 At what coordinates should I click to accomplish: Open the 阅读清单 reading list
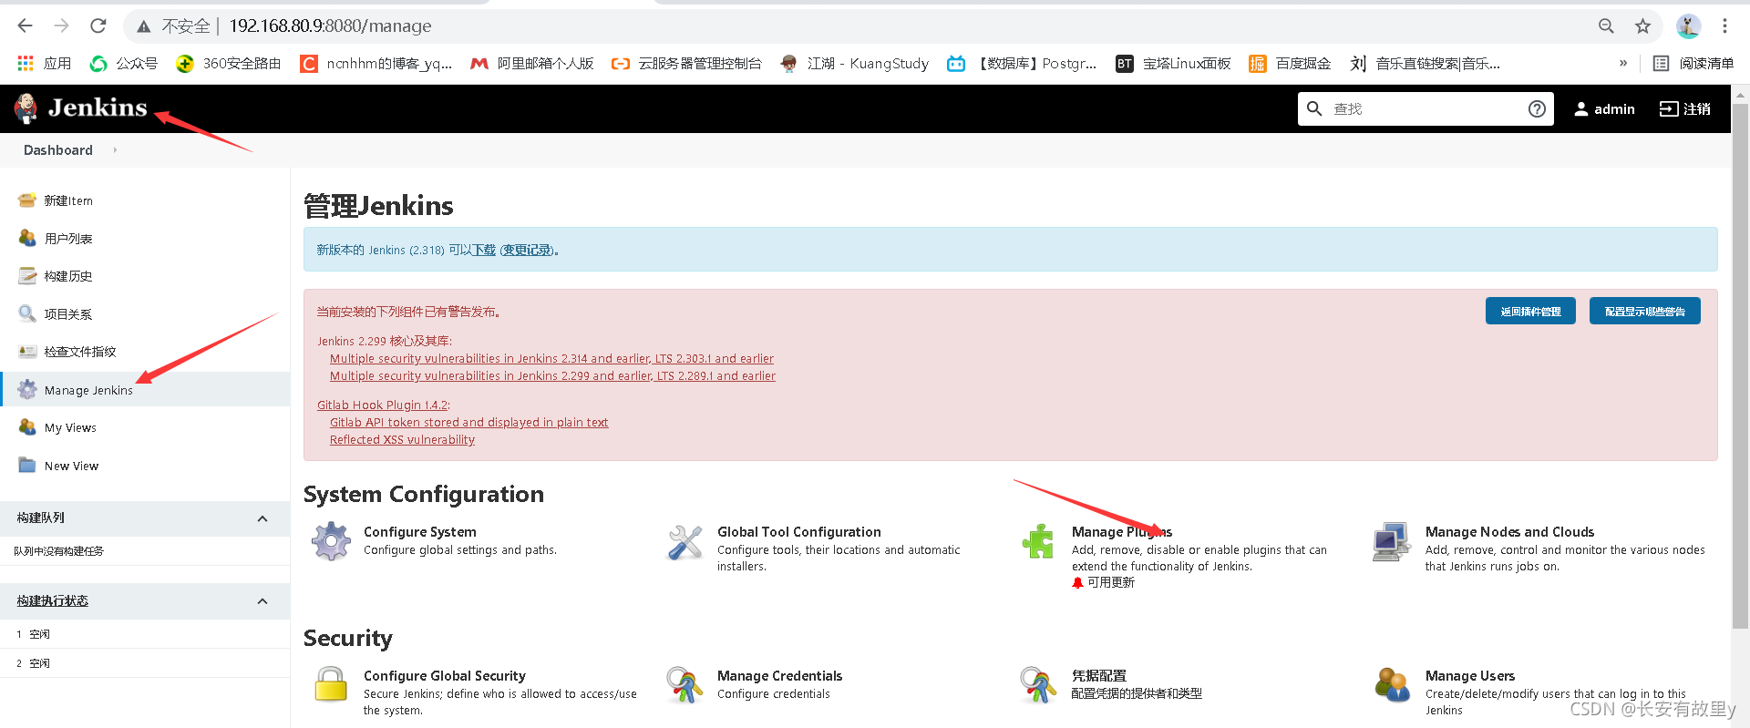pyautogui.click(x=1693, y=63)
